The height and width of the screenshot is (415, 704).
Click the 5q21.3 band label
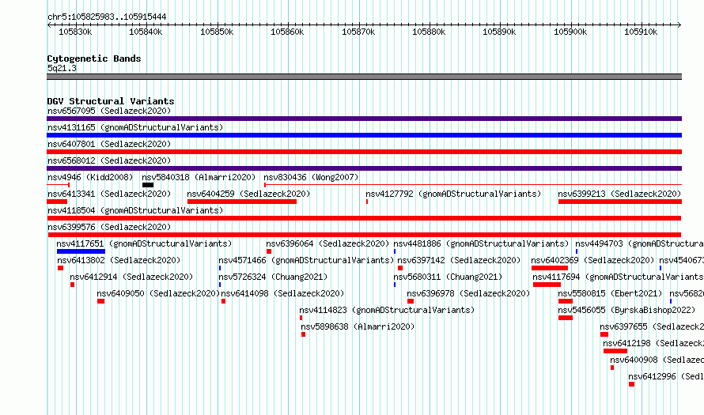[62, 68]
